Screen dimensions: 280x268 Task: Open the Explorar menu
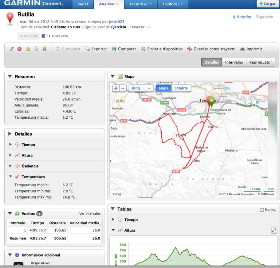pos(173,4)
